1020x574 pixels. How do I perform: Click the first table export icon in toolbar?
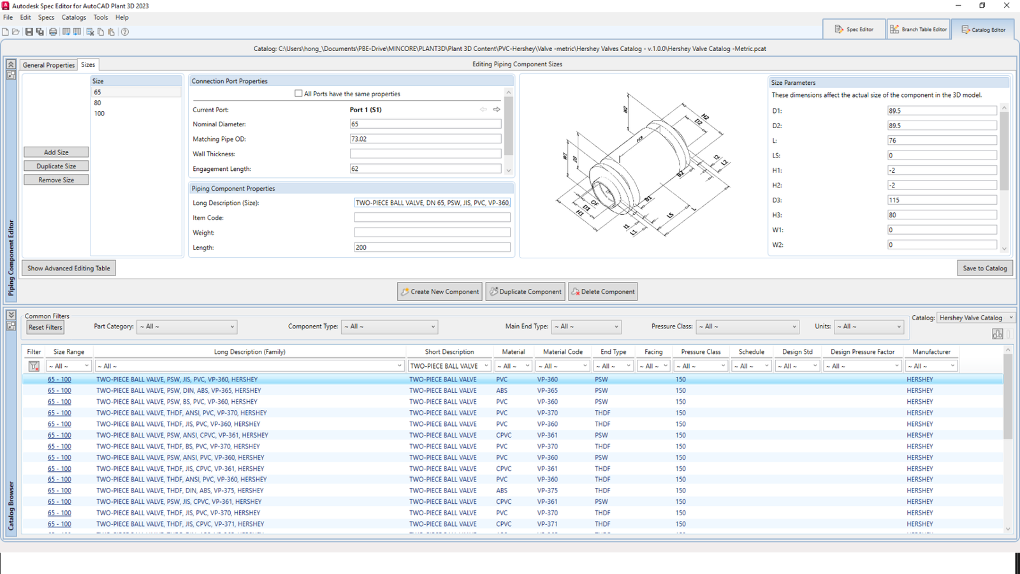(66, 32)
